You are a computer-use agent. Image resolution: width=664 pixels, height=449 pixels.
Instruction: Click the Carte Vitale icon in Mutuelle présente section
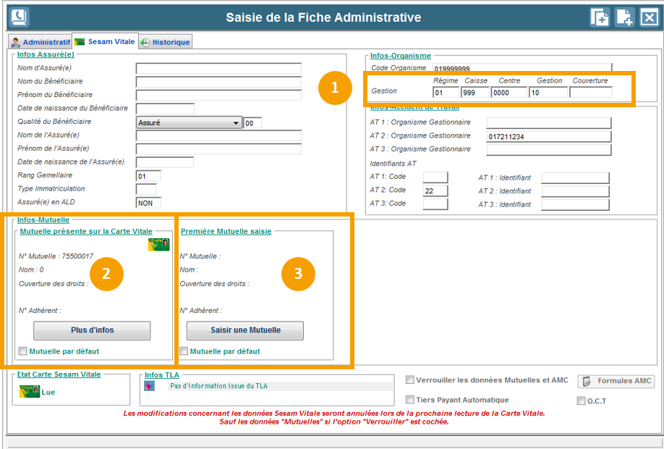click(x=159, y=245)
